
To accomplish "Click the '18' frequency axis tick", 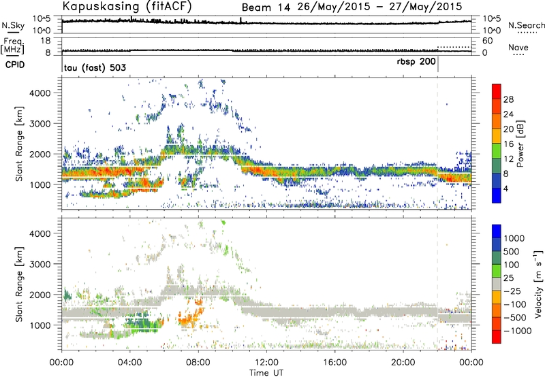I will tap(46, 41).
